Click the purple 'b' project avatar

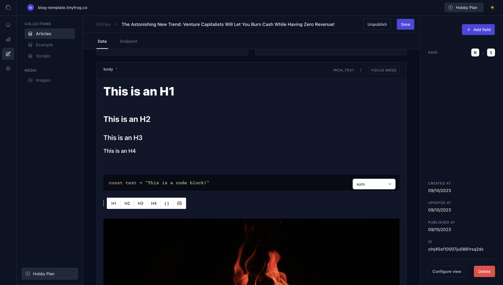(x=31, y=7)
